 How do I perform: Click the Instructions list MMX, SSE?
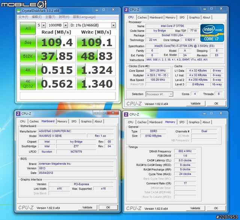[184, 60]
